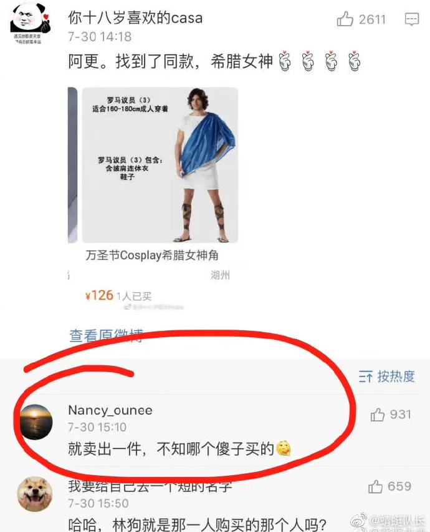Open the Shiba dog avatar profile
Screen dimensions: 430x532
click(35, 494)
